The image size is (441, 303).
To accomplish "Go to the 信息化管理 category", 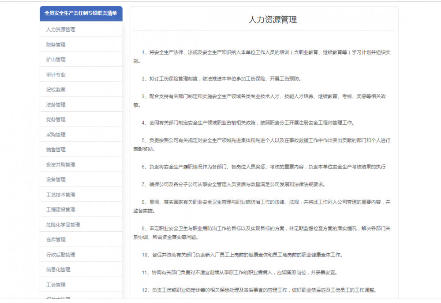I will (81, 270).
